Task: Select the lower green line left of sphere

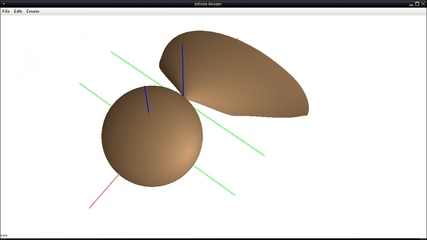Action: 94,94
